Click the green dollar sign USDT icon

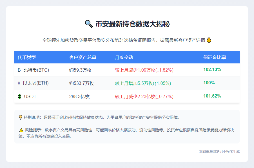click(x=19, y=96)
